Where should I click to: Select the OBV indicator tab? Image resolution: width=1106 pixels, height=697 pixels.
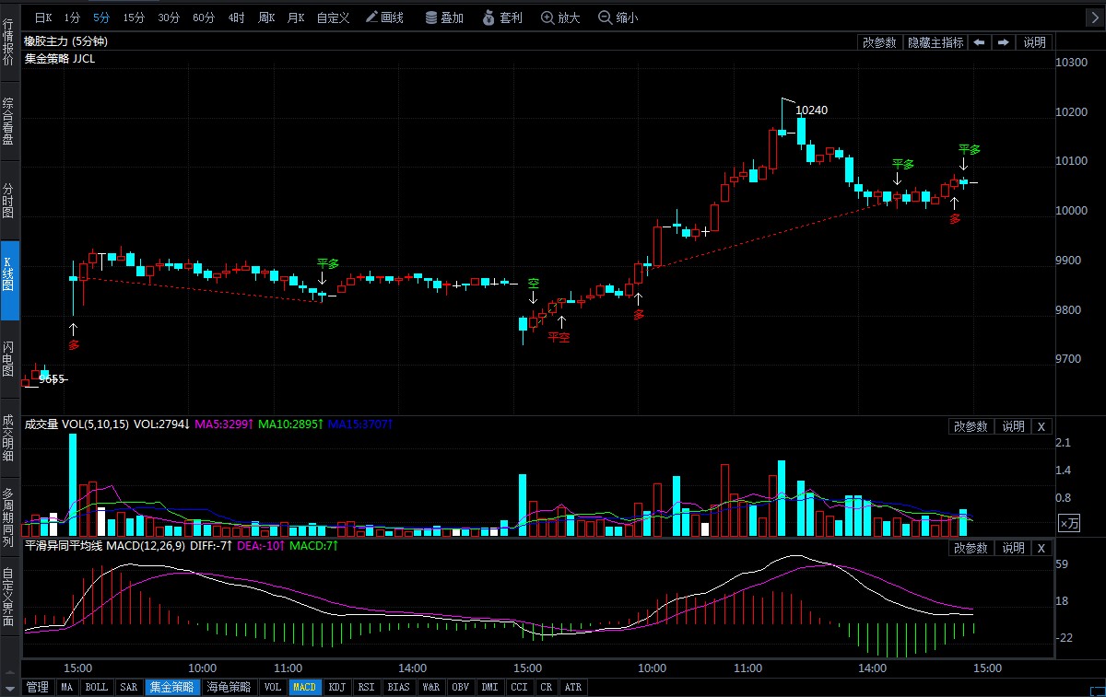[x=460, y=687]
